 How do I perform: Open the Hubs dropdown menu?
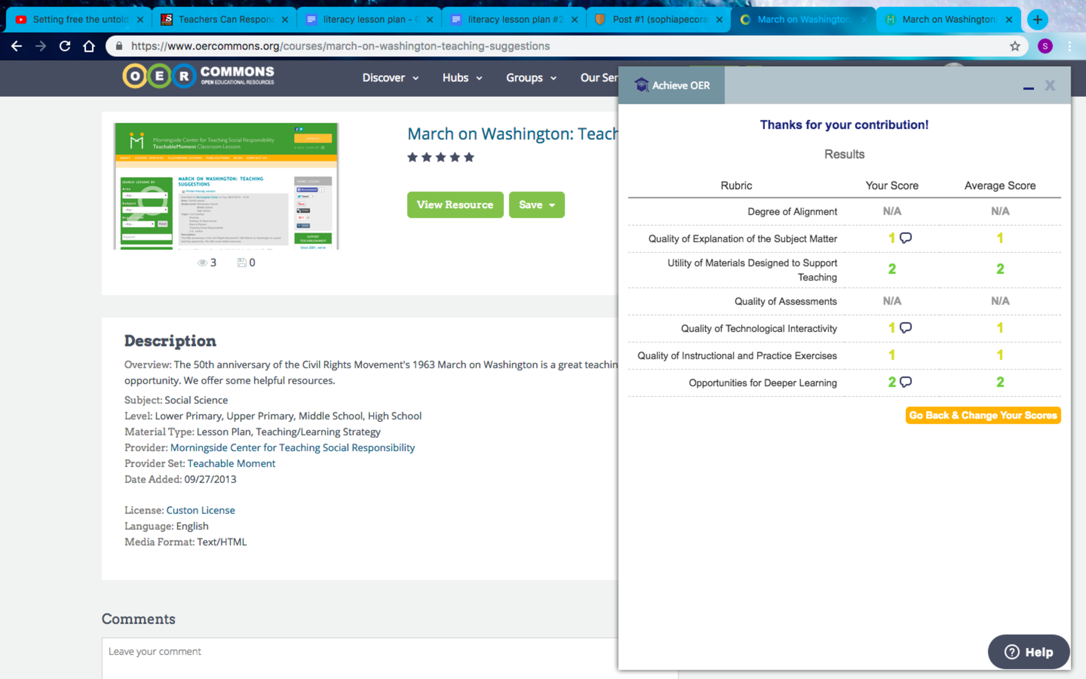click(462, 78)
